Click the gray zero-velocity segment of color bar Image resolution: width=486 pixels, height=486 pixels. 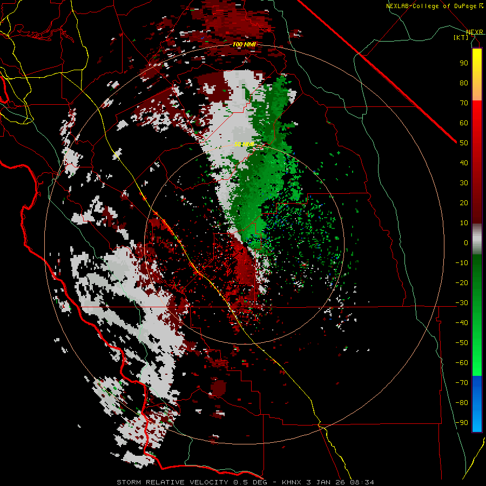(x=477, y=239)
